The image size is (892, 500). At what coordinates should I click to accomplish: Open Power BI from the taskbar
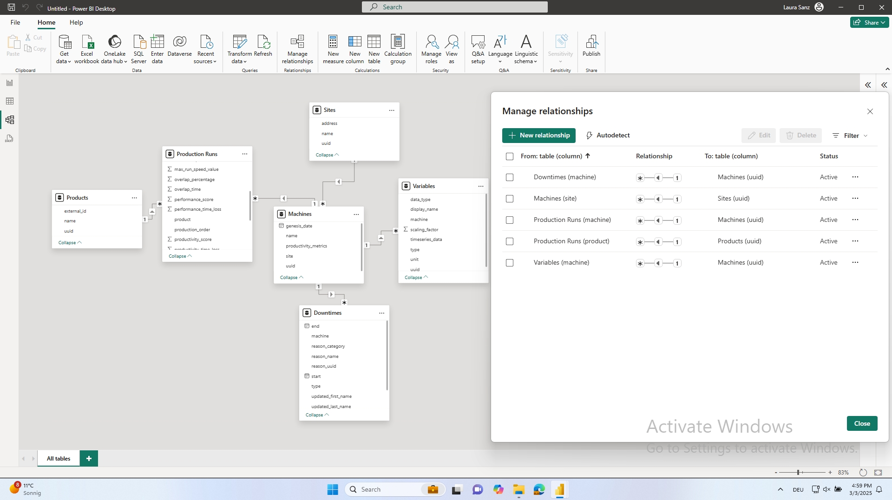[559, 489]
